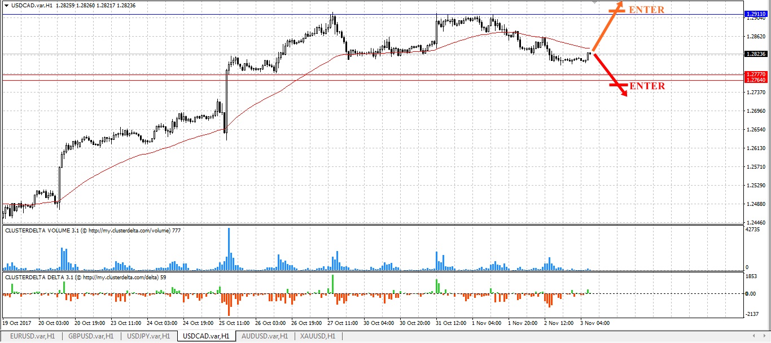Click the 19 Oct 2017 date label
Image resolution: width=771 pixels, height=343 pixels.
16,323
